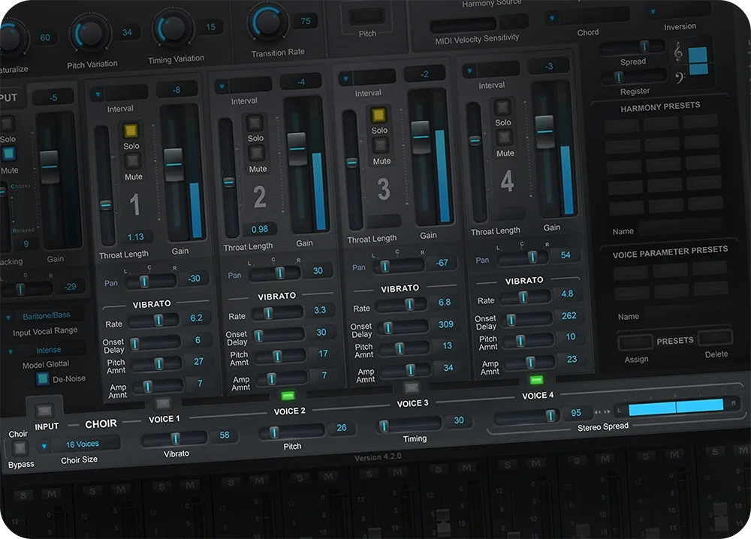Select the CHOIR section label

pos(101,423)
